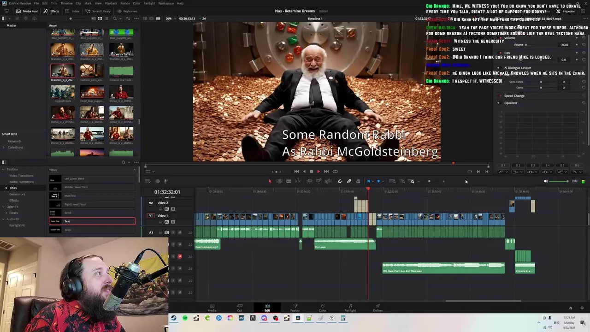Open the File menu

click(x=36, y=3)
